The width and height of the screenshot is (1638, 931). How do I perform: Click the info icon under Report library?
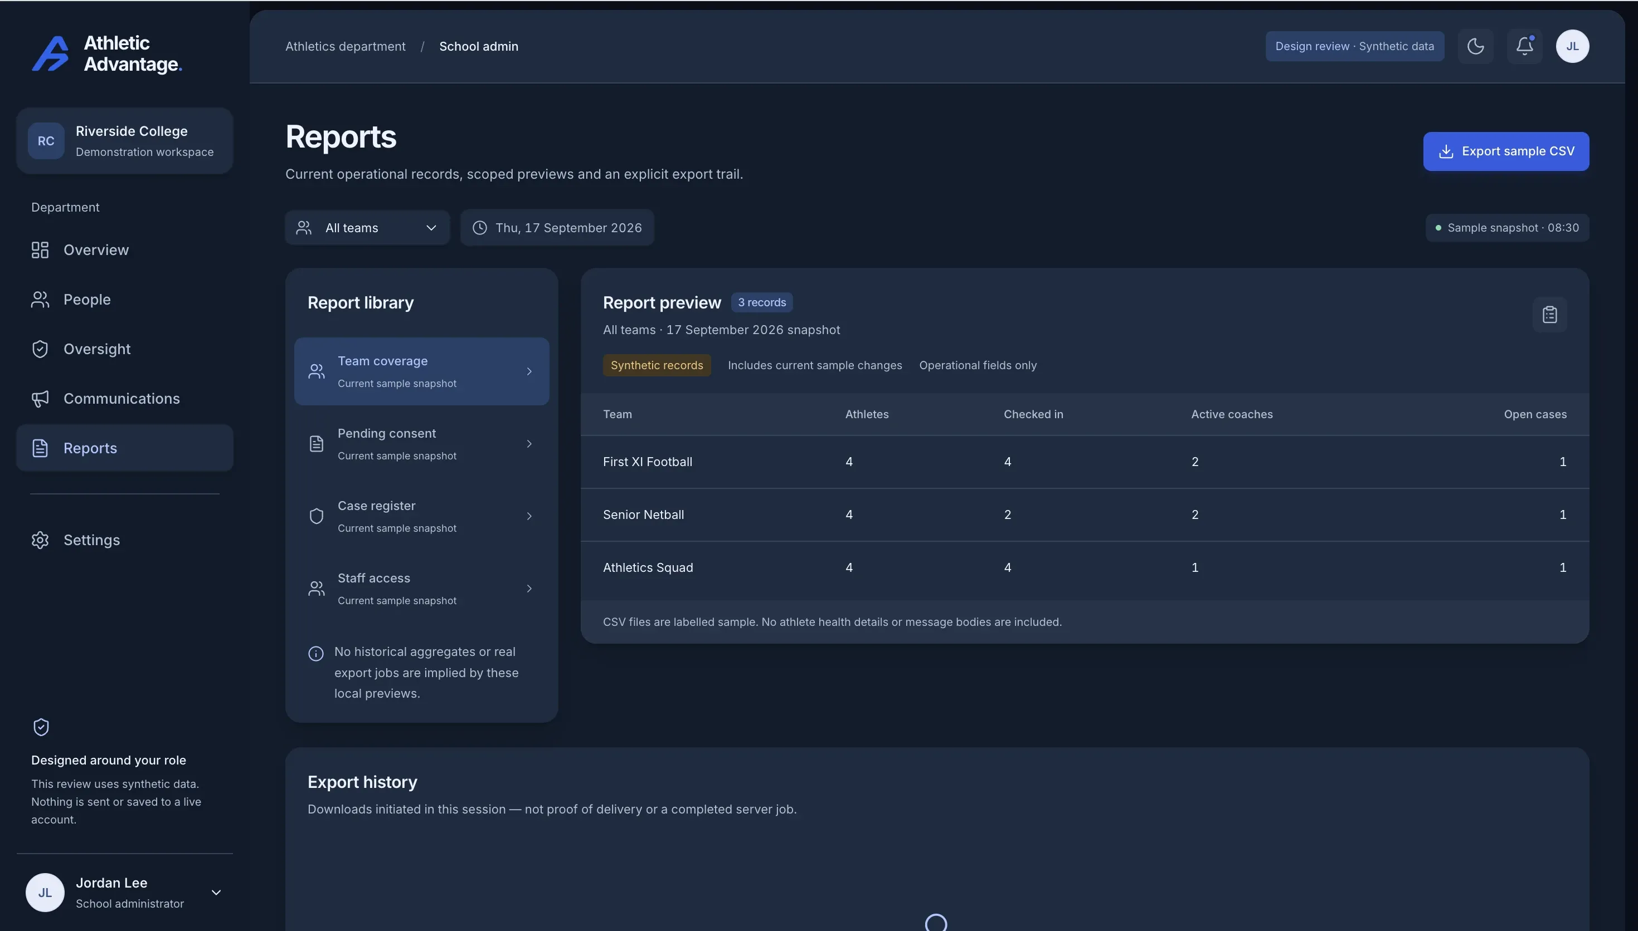(x=315, y=654)
